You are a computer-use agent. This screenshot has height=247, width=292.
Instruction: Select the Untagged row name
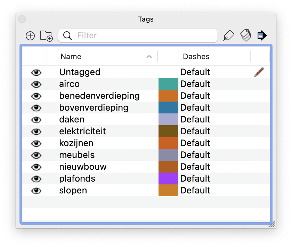(80, 72)
